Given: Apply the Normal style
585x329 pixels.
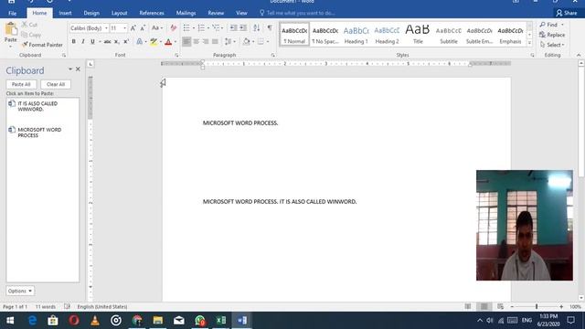Looking at the screenshot, I should click(x=294, y=35).
